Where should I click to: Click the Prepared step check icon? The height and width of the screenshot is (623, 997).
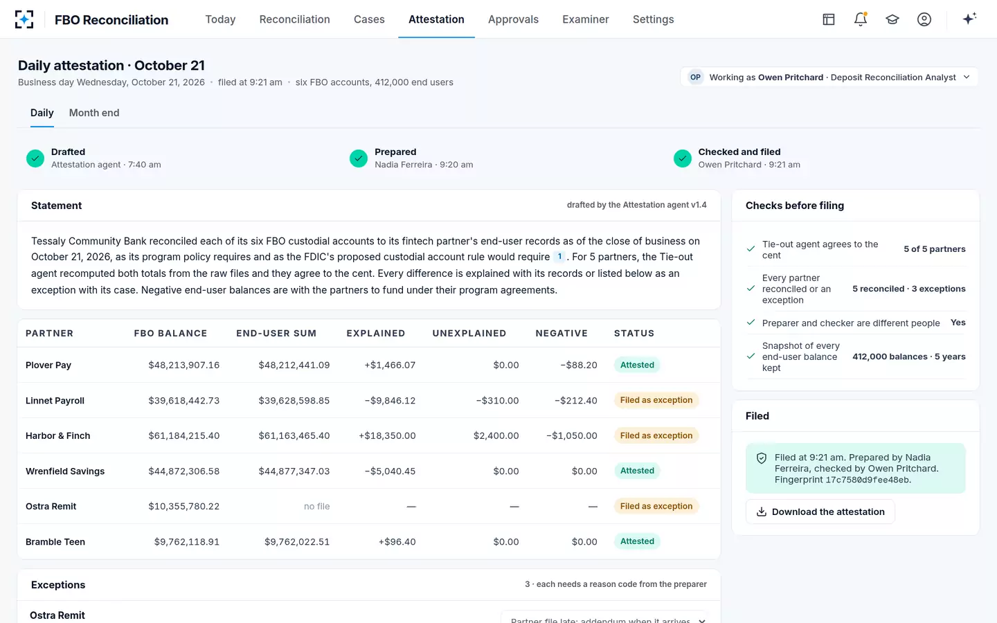(x=359, y=159)
